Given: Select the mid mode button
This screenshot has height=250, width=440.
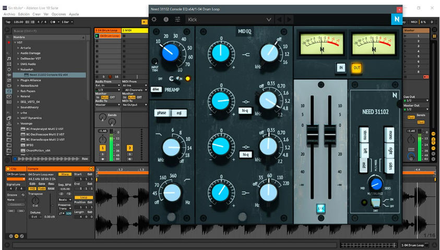Looking at the screenshot, I should 364,165.
